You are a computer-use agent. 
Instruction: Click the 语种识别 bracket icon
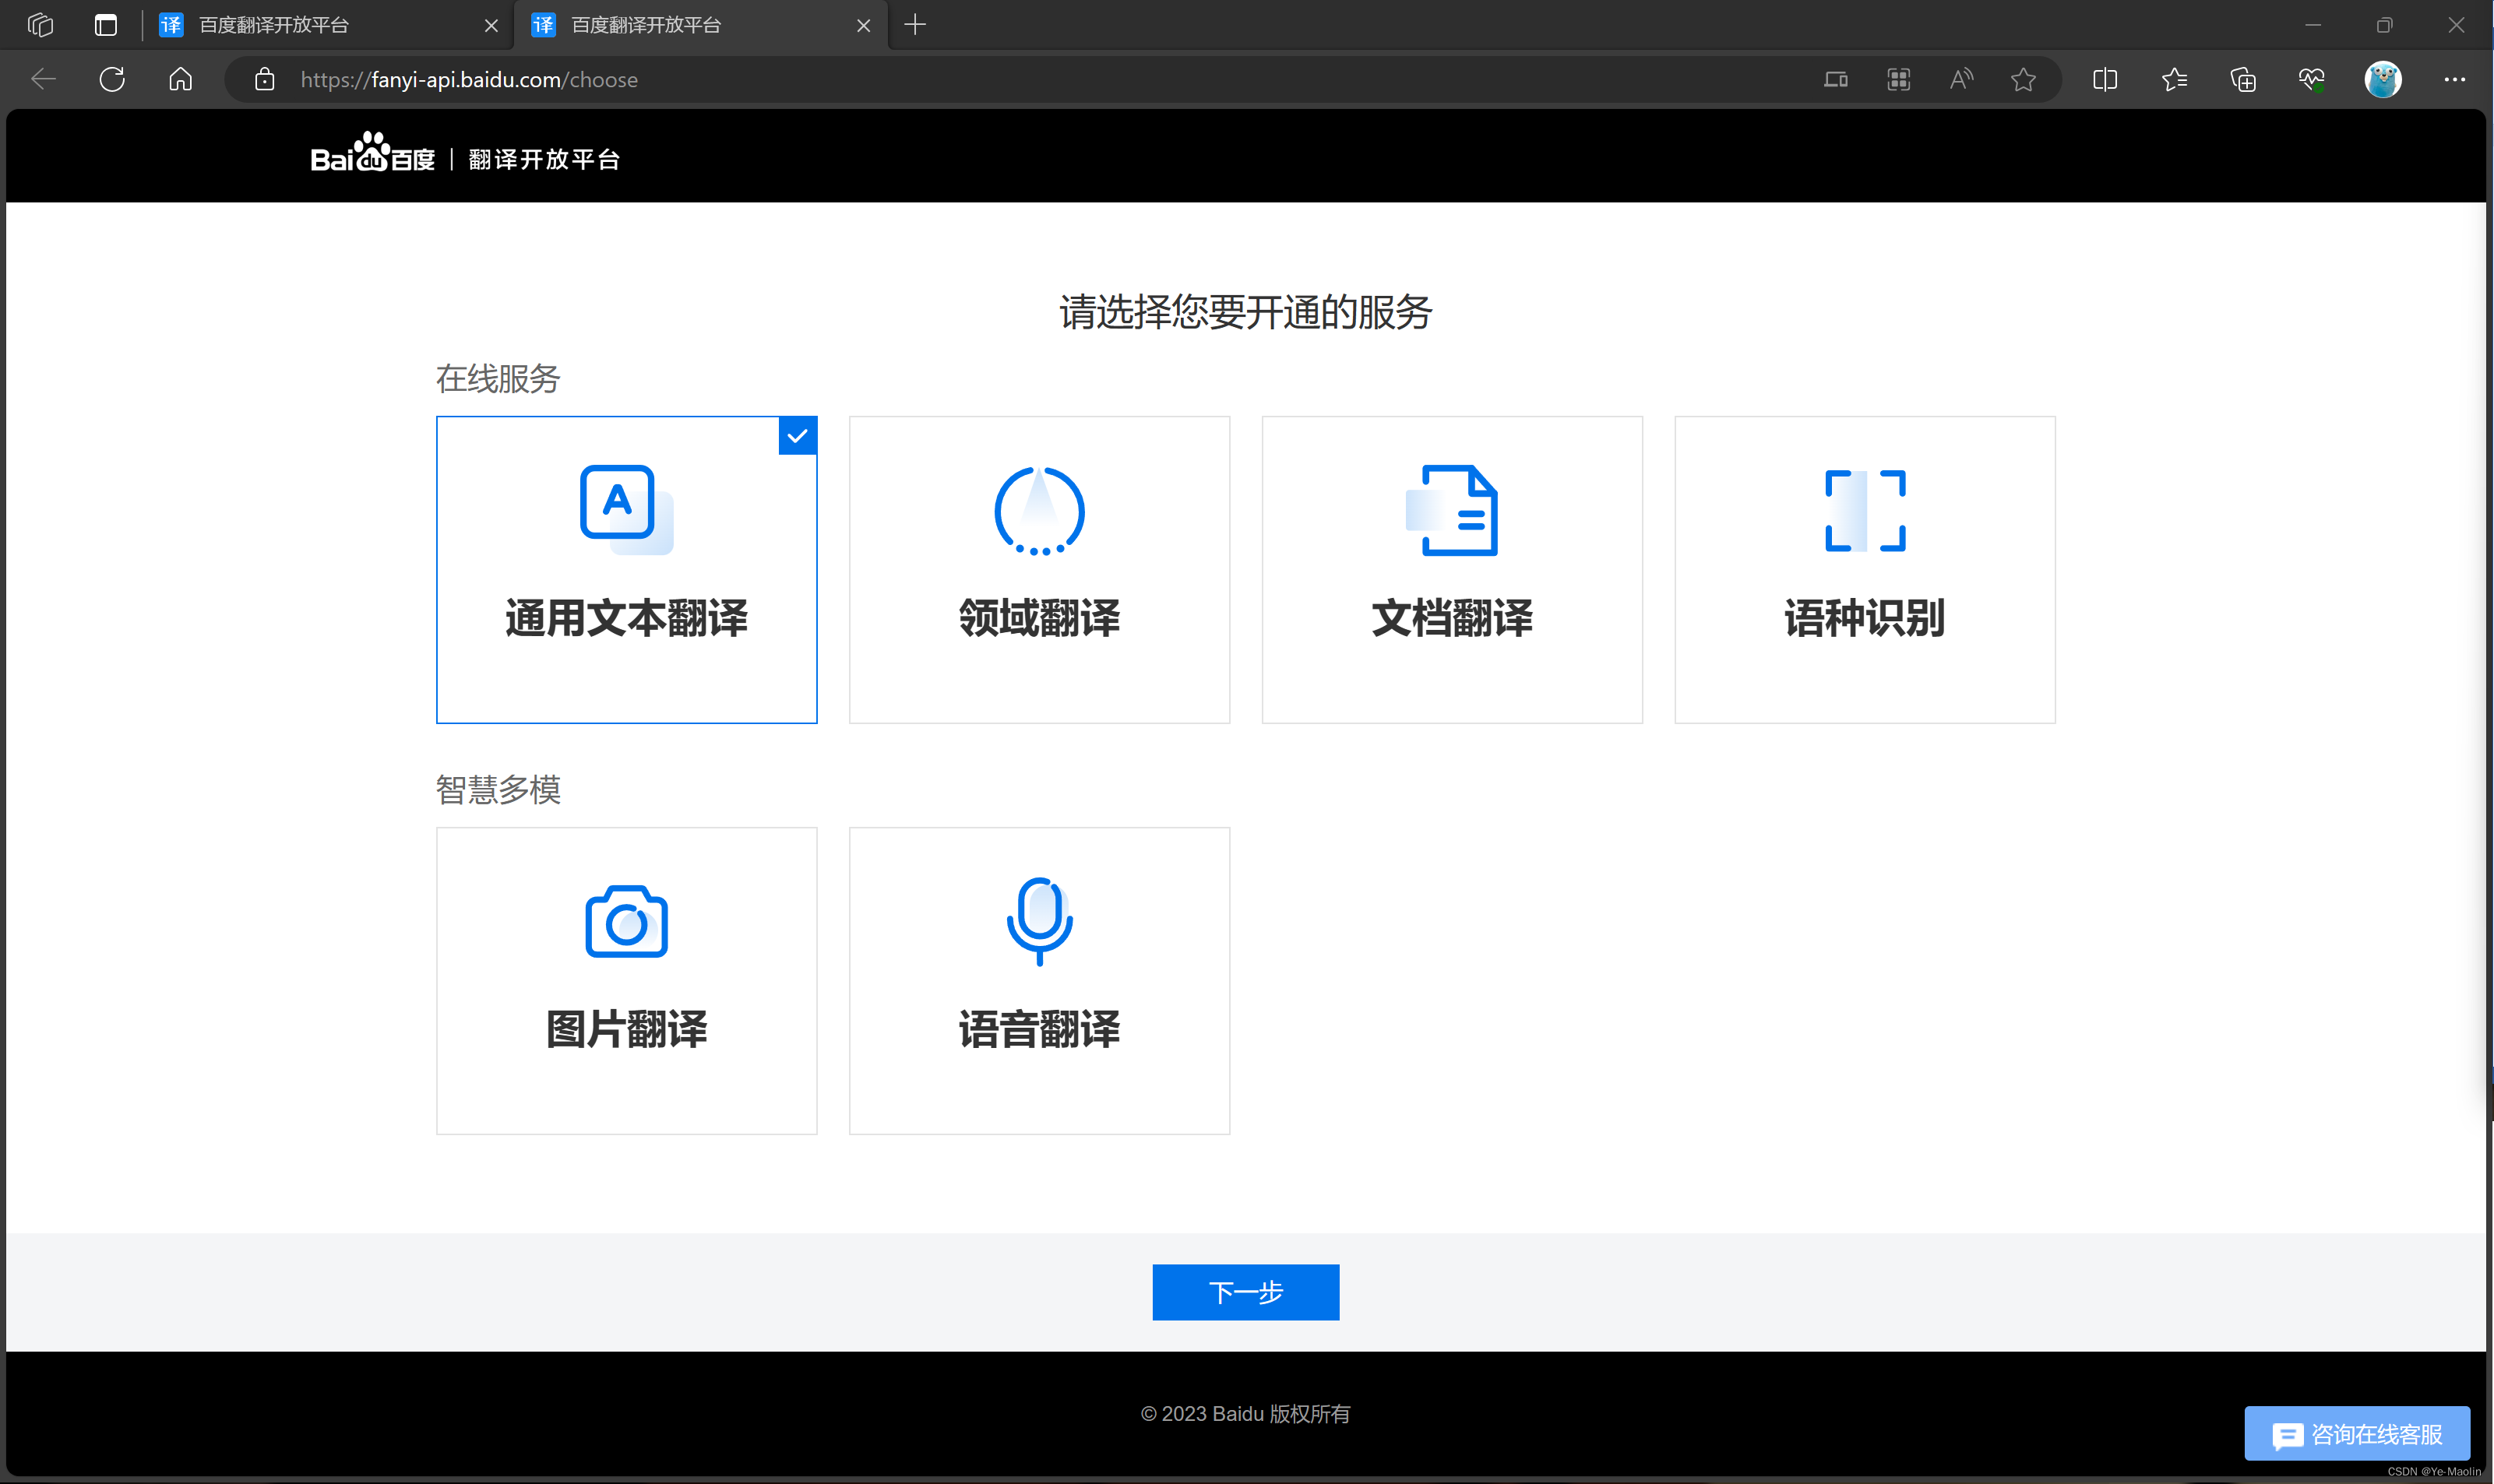click(1865, 510)
